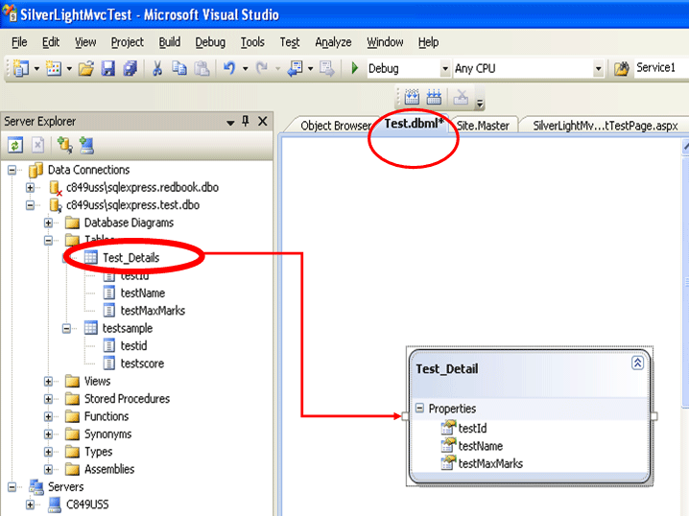Click the first designer layout toolbar icon

412,97
